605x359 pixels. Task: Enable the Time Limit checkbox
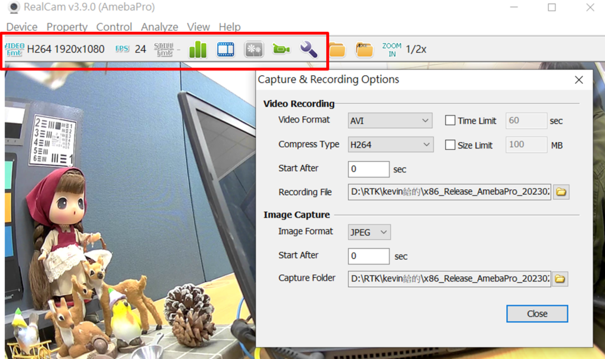point(450,121)
